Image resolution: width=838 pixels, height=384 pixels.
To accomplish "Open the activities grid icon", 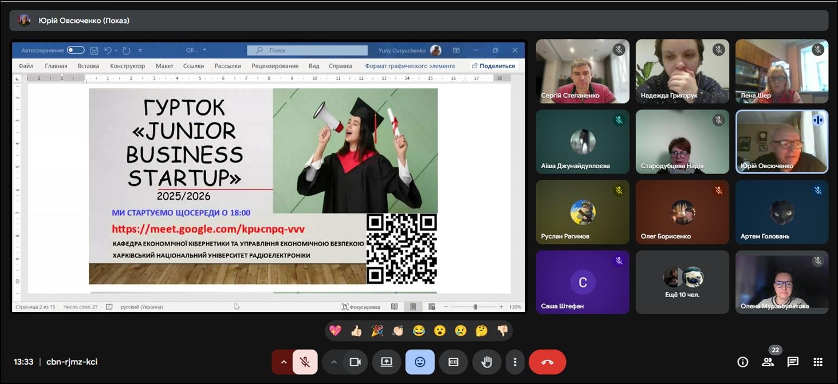I will [x=818, y=362].
